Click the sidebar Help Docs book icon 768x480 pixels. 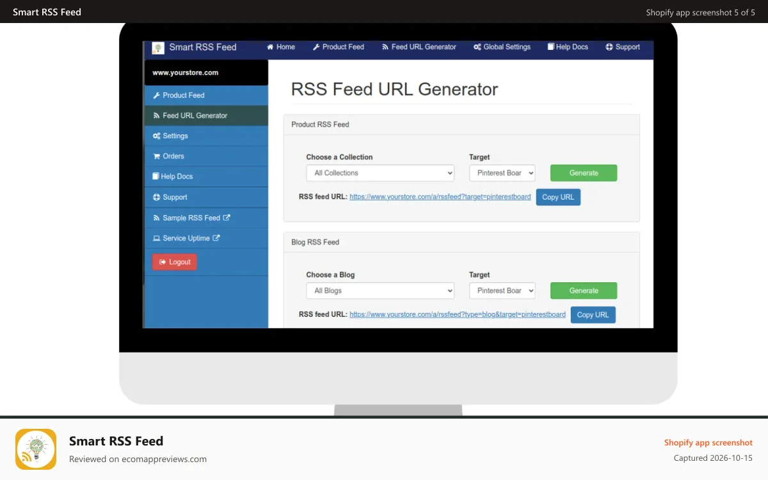[156, 177]
